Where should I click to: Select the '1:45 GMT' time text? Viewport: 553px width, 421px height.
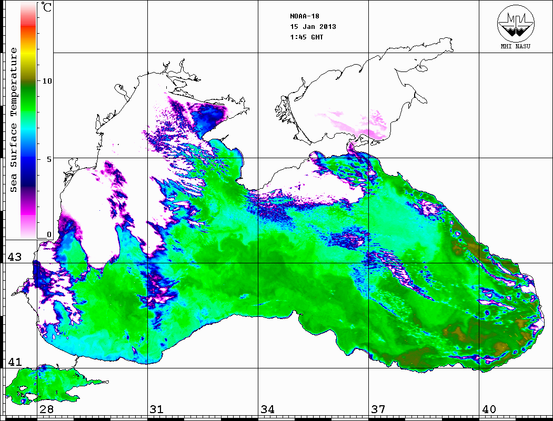(307, 37)
